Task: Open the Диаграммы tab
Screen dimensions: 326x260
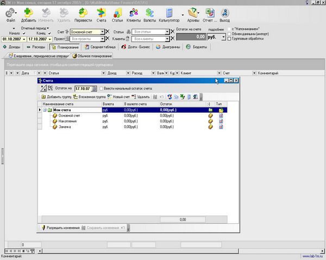Action: (x=172, y=47)
